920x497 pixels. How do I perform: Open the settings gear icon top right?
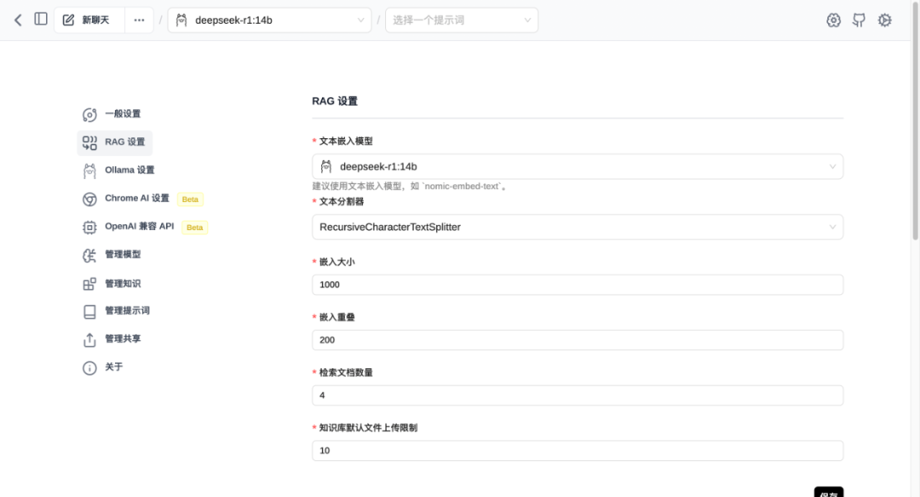click(884, 20)
